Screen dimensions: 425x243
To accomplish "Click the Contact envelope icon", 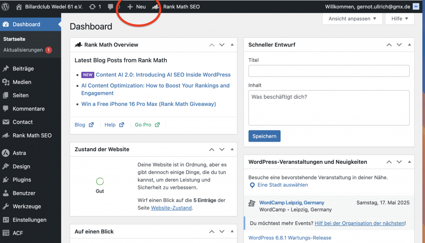I will tap(6, 122).
